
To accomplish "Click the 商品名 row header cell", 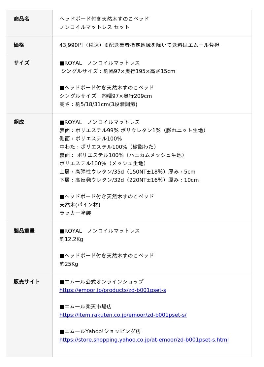I will tap(30, 23).
